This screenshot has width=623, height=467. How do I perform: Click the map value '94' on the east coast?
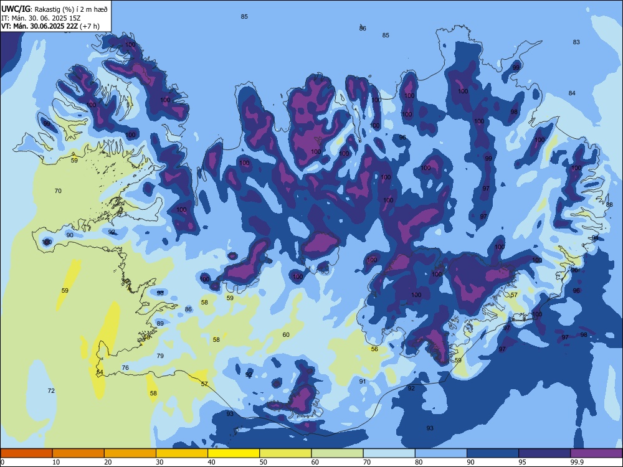coord(595,237)
